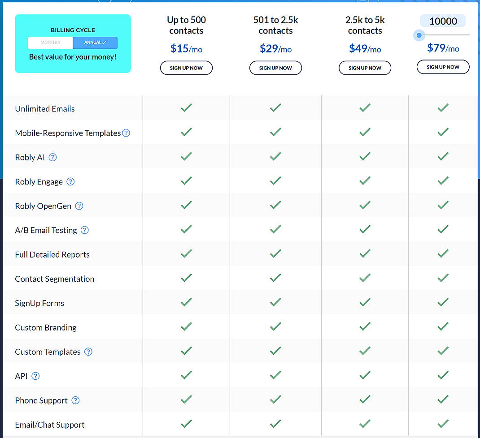Click the Unlimited Emails checkmark under $15 plan
Screen dimensions: 480x438
pos(186,107)
